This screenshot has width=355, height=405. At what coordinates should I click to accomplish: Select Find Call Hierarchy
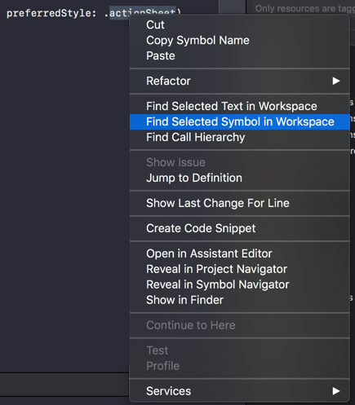coord(239,137)
